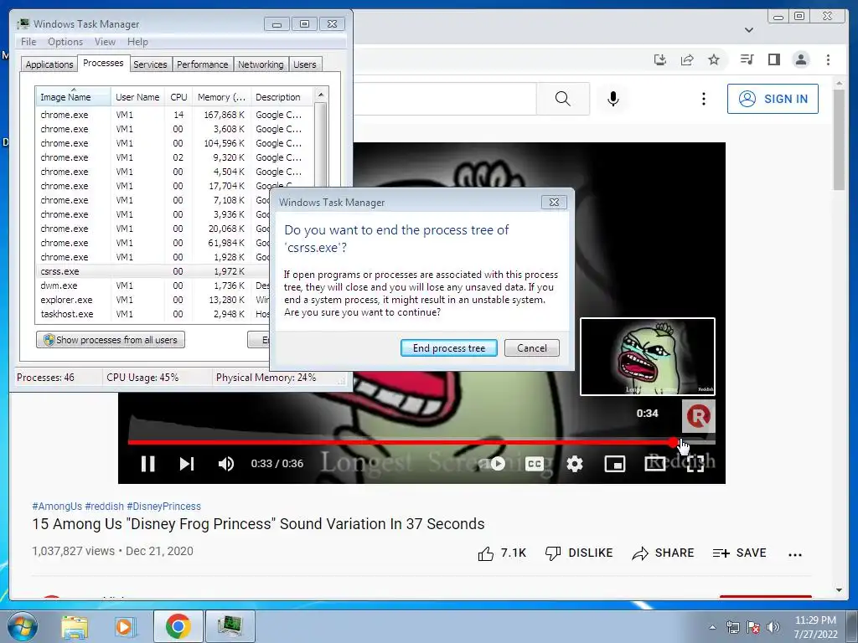
Task: Switch to the Networking tab
Action: (261, 64)
